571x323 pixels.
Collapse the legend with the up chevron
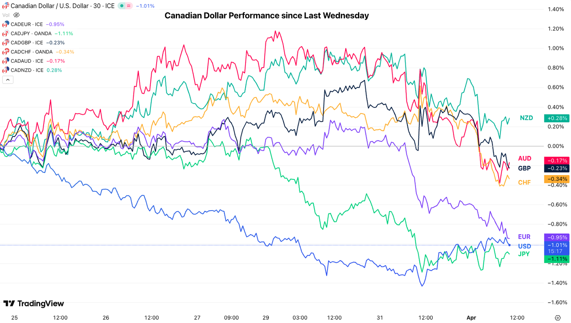[8, 79]
